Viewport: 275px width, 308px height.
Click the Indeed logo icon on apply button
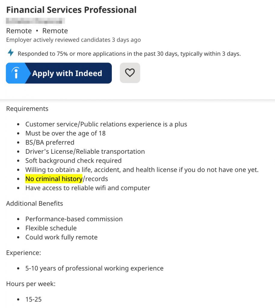pyautogui.click(x=16, y=73)
